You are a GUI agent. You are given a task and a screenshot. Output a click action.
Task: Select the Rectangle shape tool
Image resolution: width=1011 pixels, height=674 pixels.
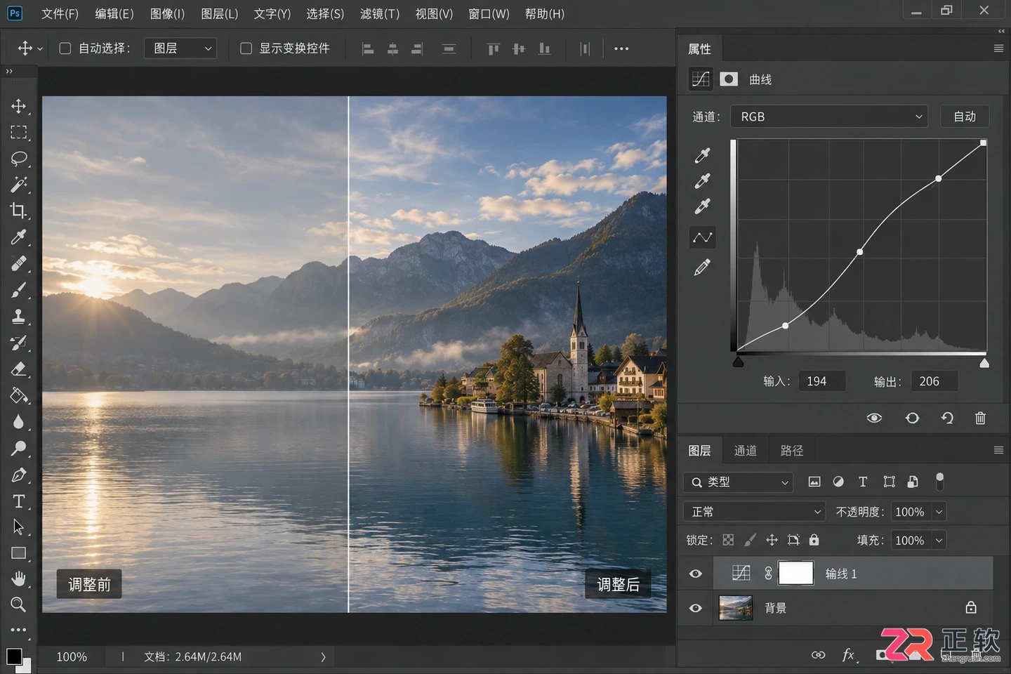click(x=19, y=553)
